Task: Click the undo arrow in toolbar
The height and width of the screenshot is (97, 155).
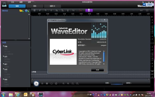Action: pyautogui.click(x=40, y=10)
